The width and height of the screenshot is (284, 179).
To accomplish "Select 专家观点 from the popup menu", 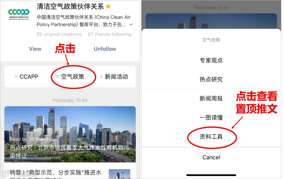I will pyautogui.click(x=211, y=60).
